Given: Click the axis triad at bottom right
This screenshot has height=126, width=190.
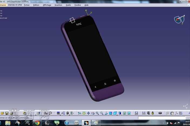Looking at the screenshot, I should pos(185,106).
